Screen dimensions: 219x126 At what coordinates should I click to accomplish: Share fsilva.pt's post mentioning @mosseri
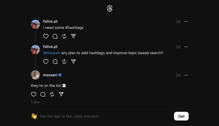(73, 61)
